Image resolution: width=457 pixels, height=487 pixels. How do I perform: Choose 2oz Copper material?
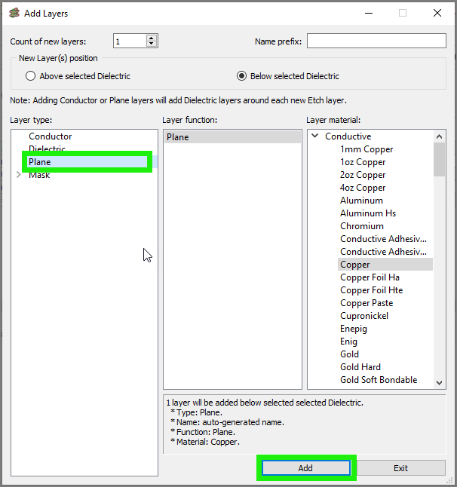coord(363,175)
